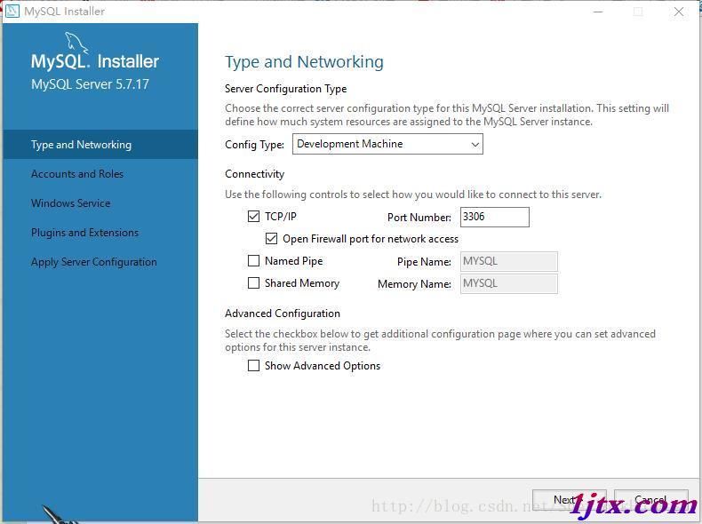Click the MySQL Server 5.7.17 version text

tap(90, 84)
